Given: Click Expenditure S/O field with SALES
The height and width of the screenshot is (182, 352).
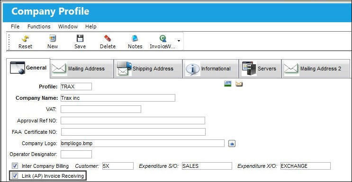Looking at the screenshot, I should point(207,166).
